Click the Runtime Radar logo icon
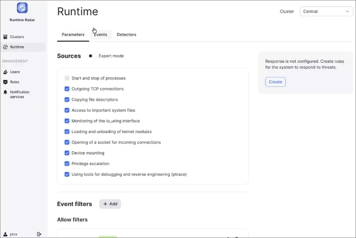Viewport: 356px width, 238px height. (22, 8)
